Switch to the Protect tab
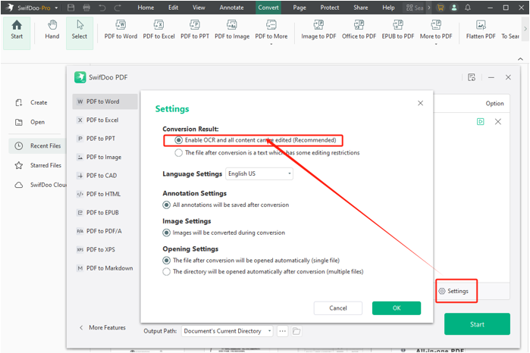 click(330, 8)
